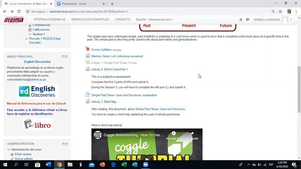Screen dimensions: 301x169
Task: Open Memory Game: Let's introduce ourselves
Action: [117, 56]
